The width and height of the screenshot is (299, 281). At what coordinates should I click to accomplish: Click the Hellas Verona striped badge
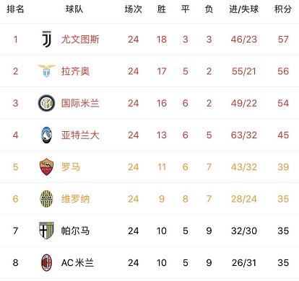click(46, 199)
